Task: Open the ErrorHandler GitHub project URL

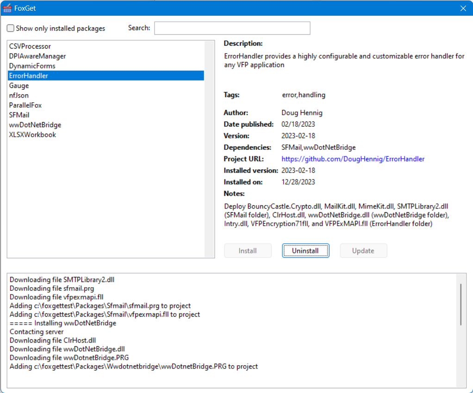Action: (353, 159)
